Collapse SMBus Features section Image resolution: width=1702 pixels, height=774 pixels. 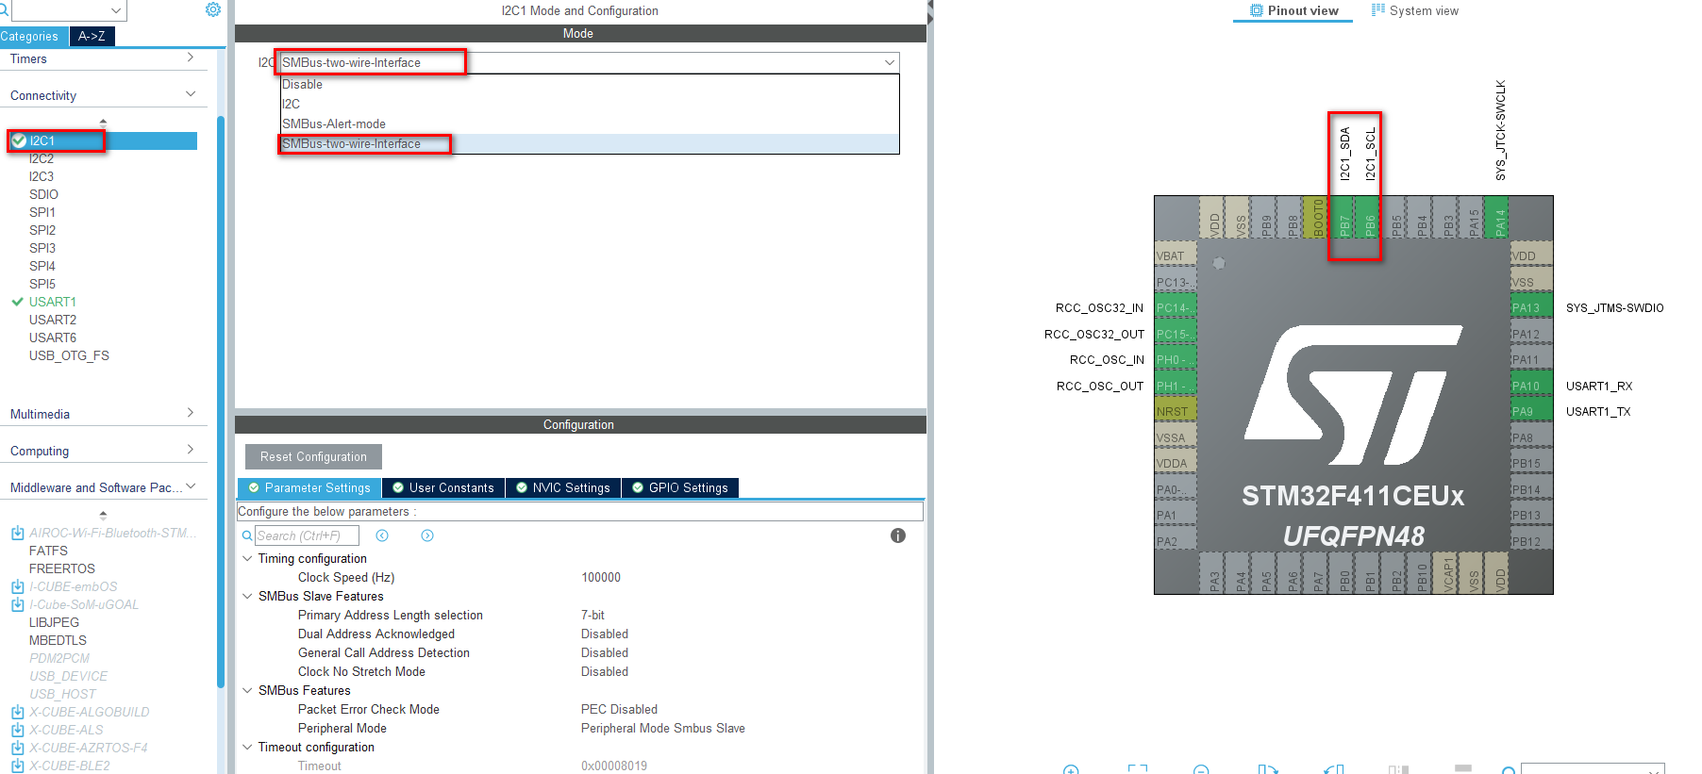pos(247,690)
